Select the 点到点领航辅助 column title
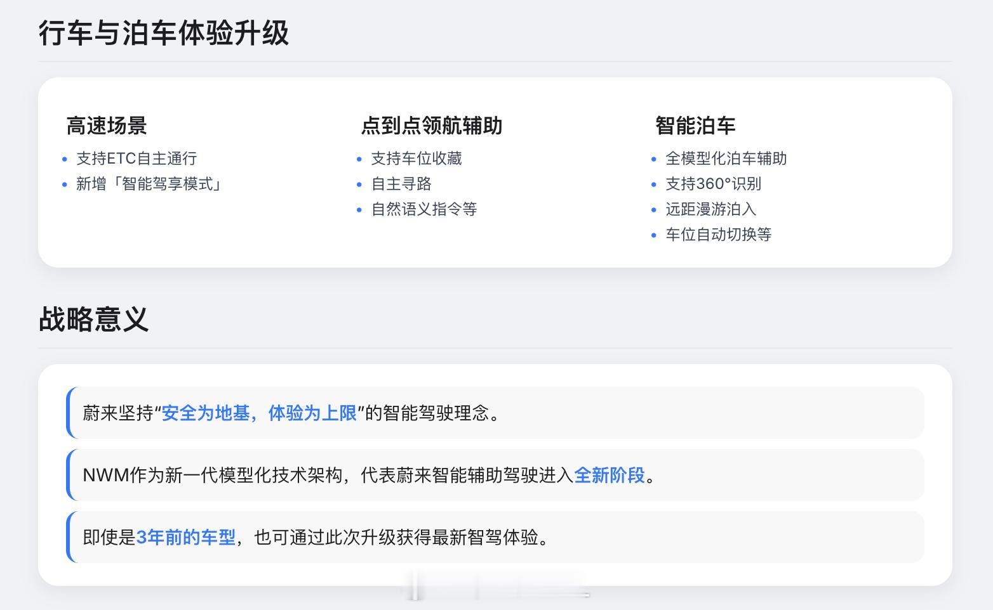 [x=432, y=126]
